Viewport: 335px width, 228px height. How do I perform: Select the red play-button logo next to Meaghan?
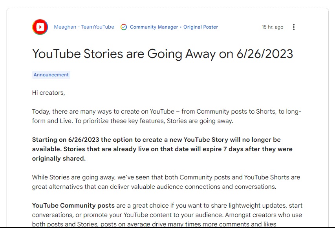[39, 27]
